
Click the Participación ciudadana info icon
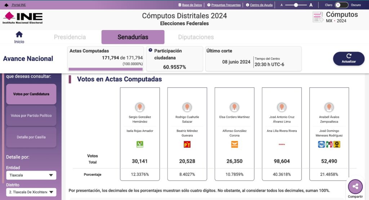click(x=151, y=51)
